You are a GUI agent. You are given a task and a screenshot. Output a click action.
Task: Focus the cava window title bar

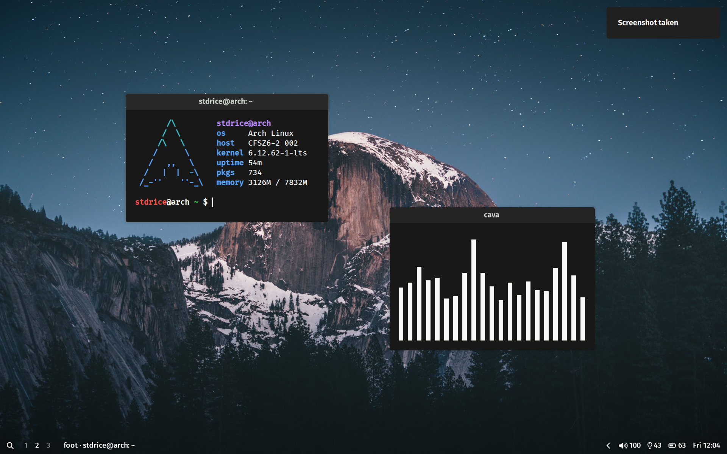click(491, 215)
